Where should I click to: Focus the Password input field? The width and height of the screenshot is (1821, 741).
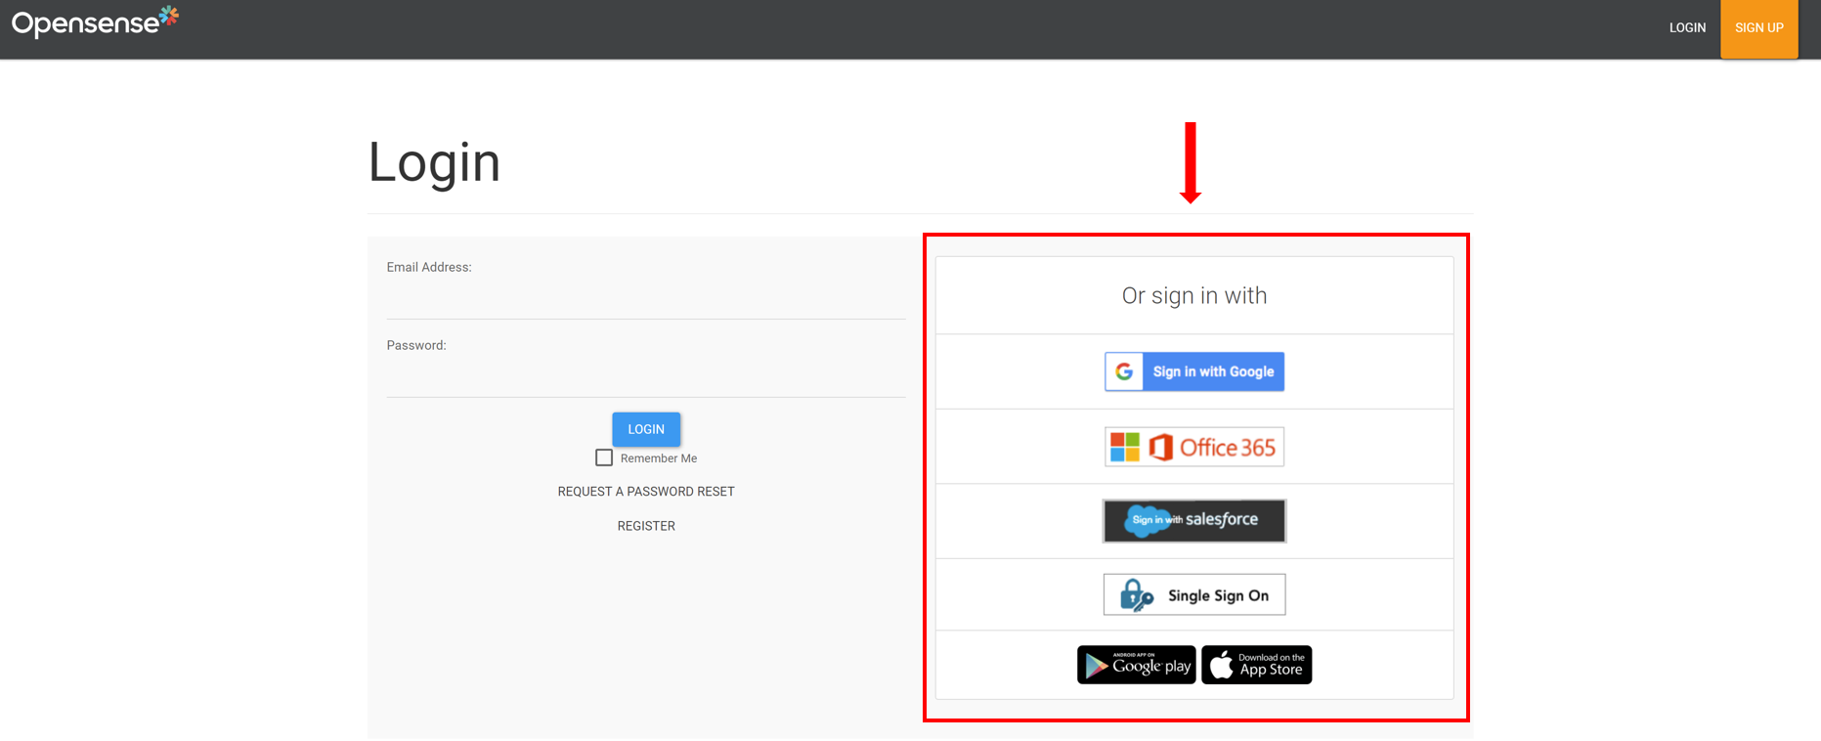645,377
